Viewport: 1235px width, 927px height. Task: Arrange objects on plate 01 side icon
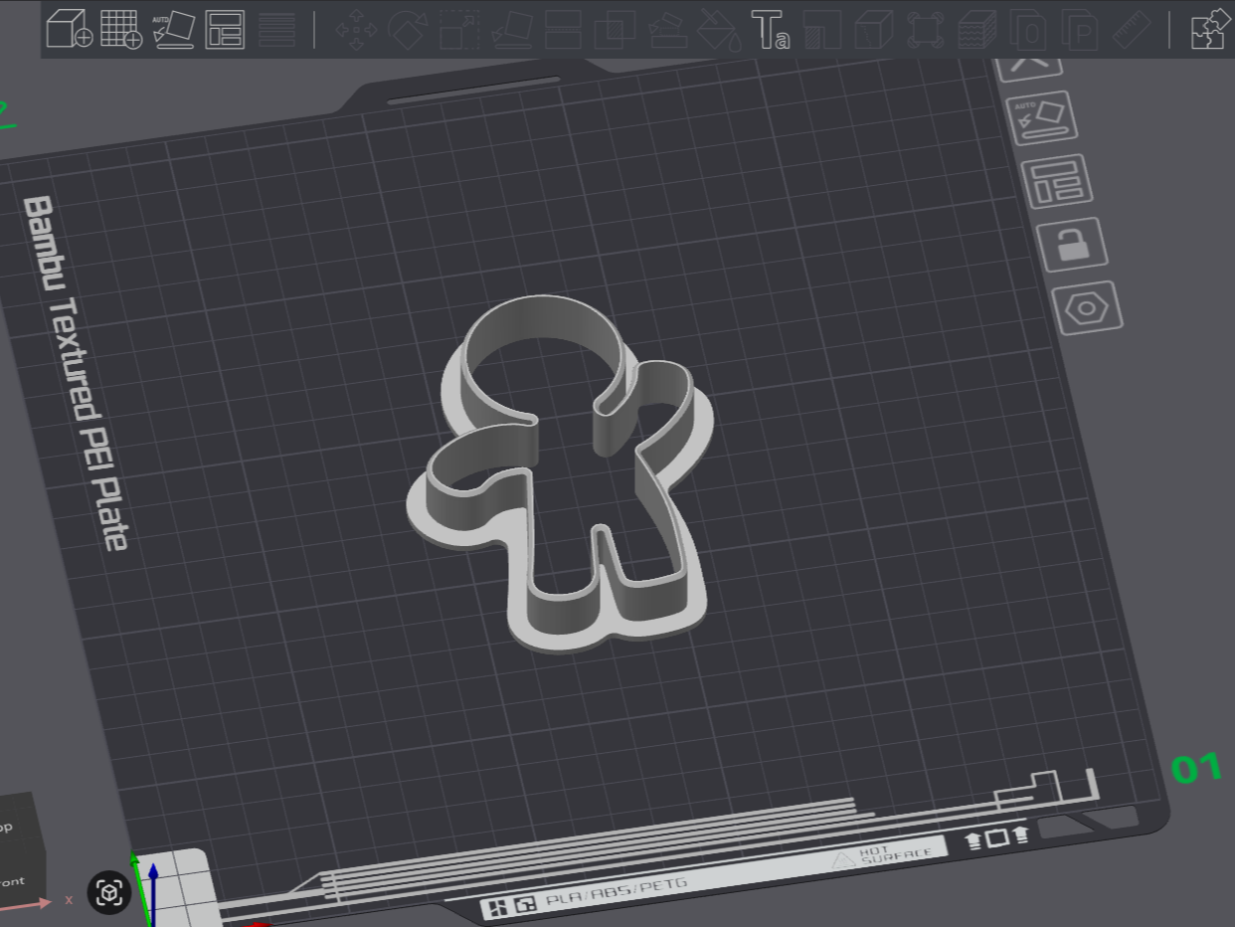tap(1058, 181)
